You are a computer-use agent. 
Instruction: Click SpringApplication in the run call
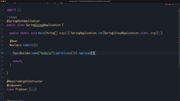point(84,33)
